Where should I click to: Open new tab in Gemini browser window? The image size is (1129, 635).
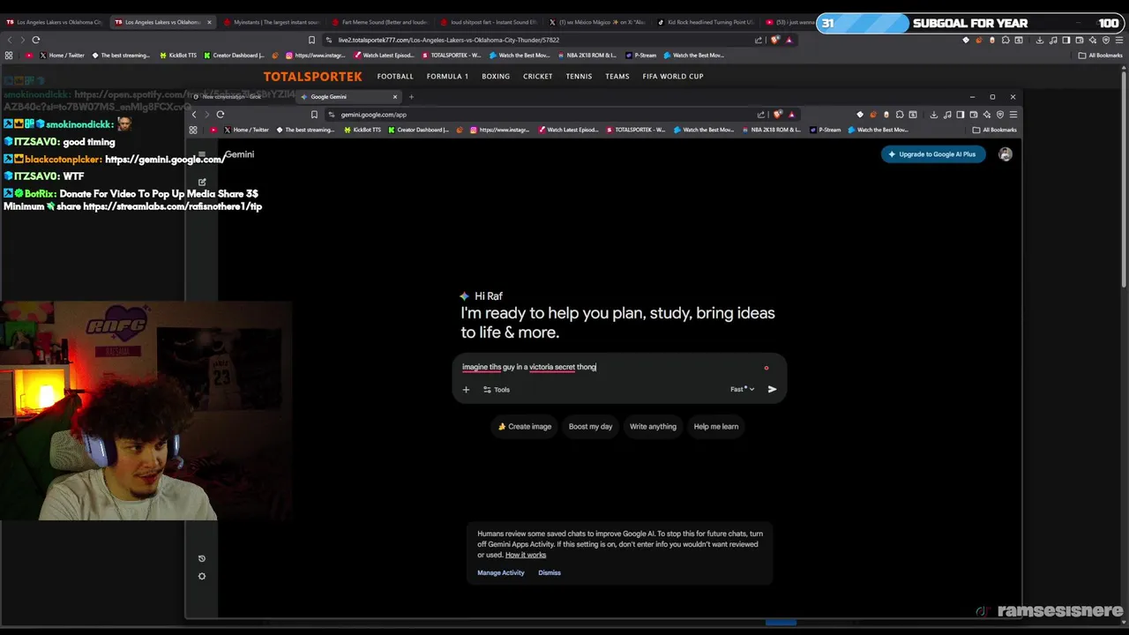pyautogui.click(x=411, y=96)
